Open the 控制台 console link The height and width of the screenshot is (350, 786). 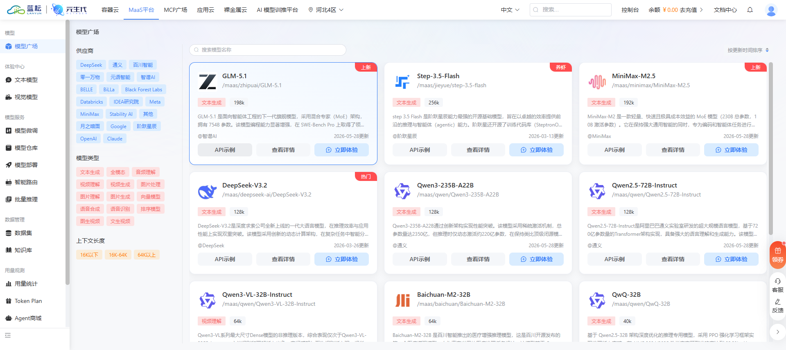pos(630,10)
